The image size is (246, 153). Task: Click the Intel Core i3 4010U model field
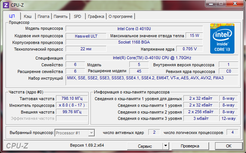pos(134,29)
